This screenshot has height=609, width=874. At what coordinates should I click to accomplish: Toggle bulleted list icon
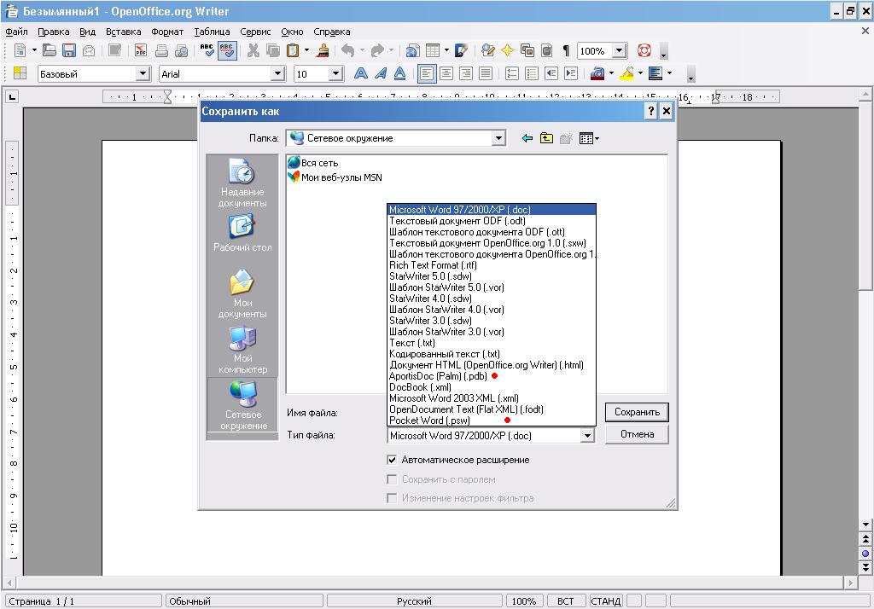coord(531,73)
